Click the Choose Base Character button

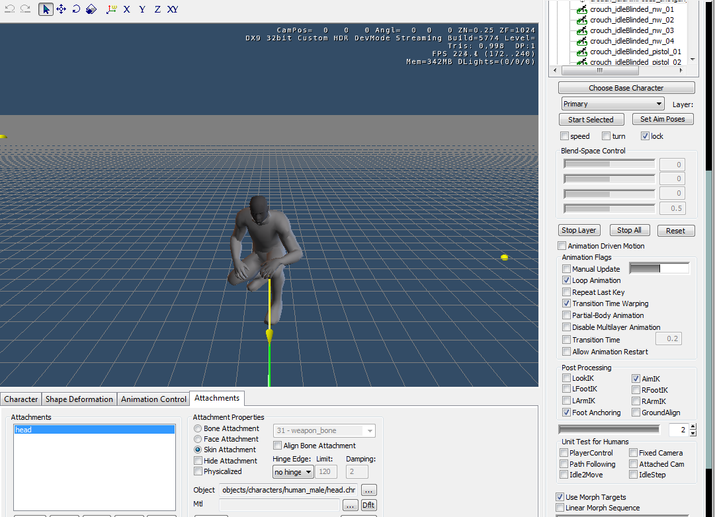pyautogui.click(x=626, y=87)
